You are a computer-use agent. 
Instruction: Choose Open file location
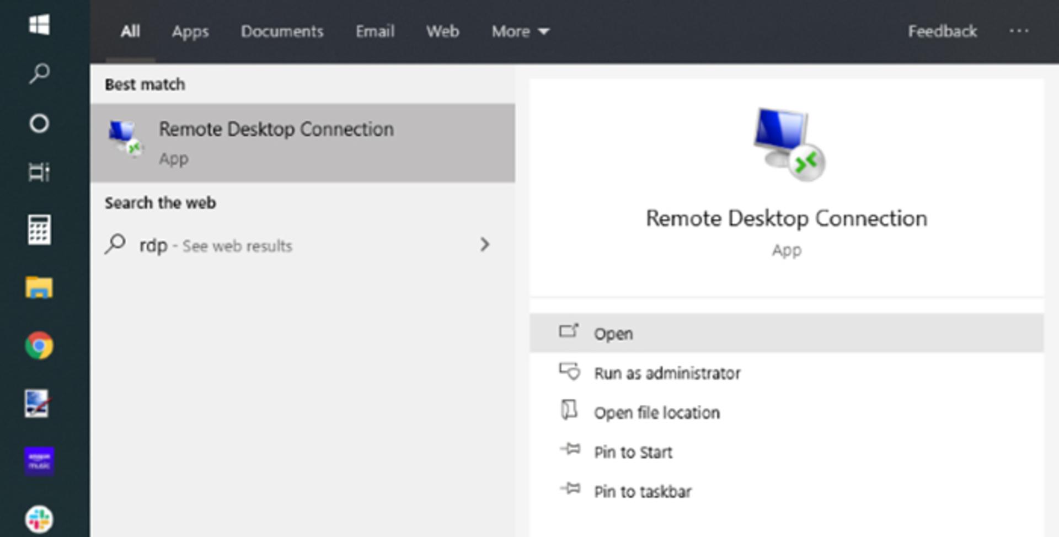coord(787,413)
